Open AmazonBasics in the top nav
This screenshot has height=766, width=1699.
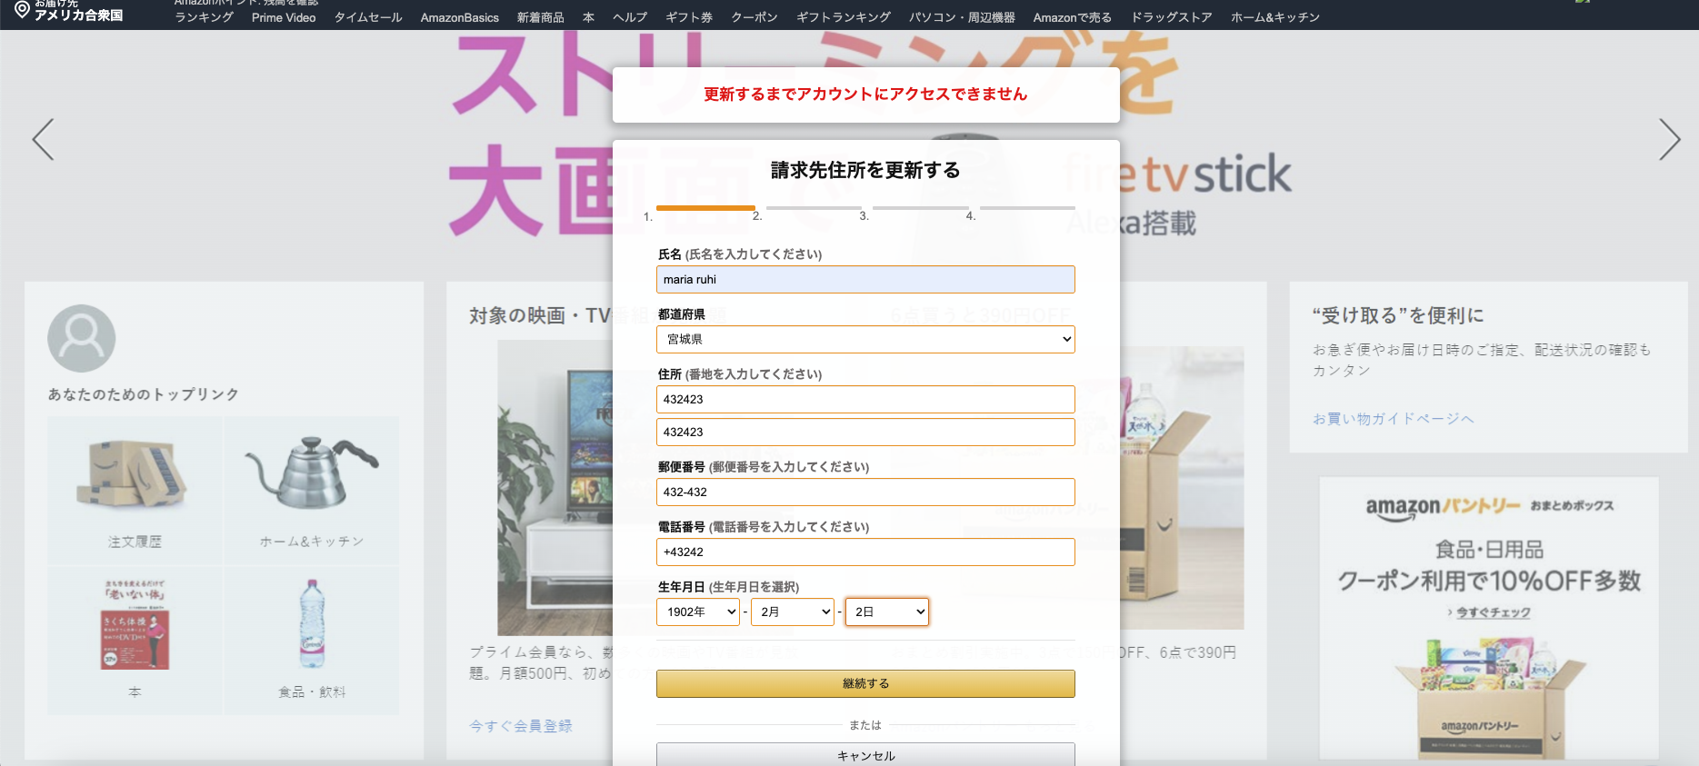(x=460, y=17)
